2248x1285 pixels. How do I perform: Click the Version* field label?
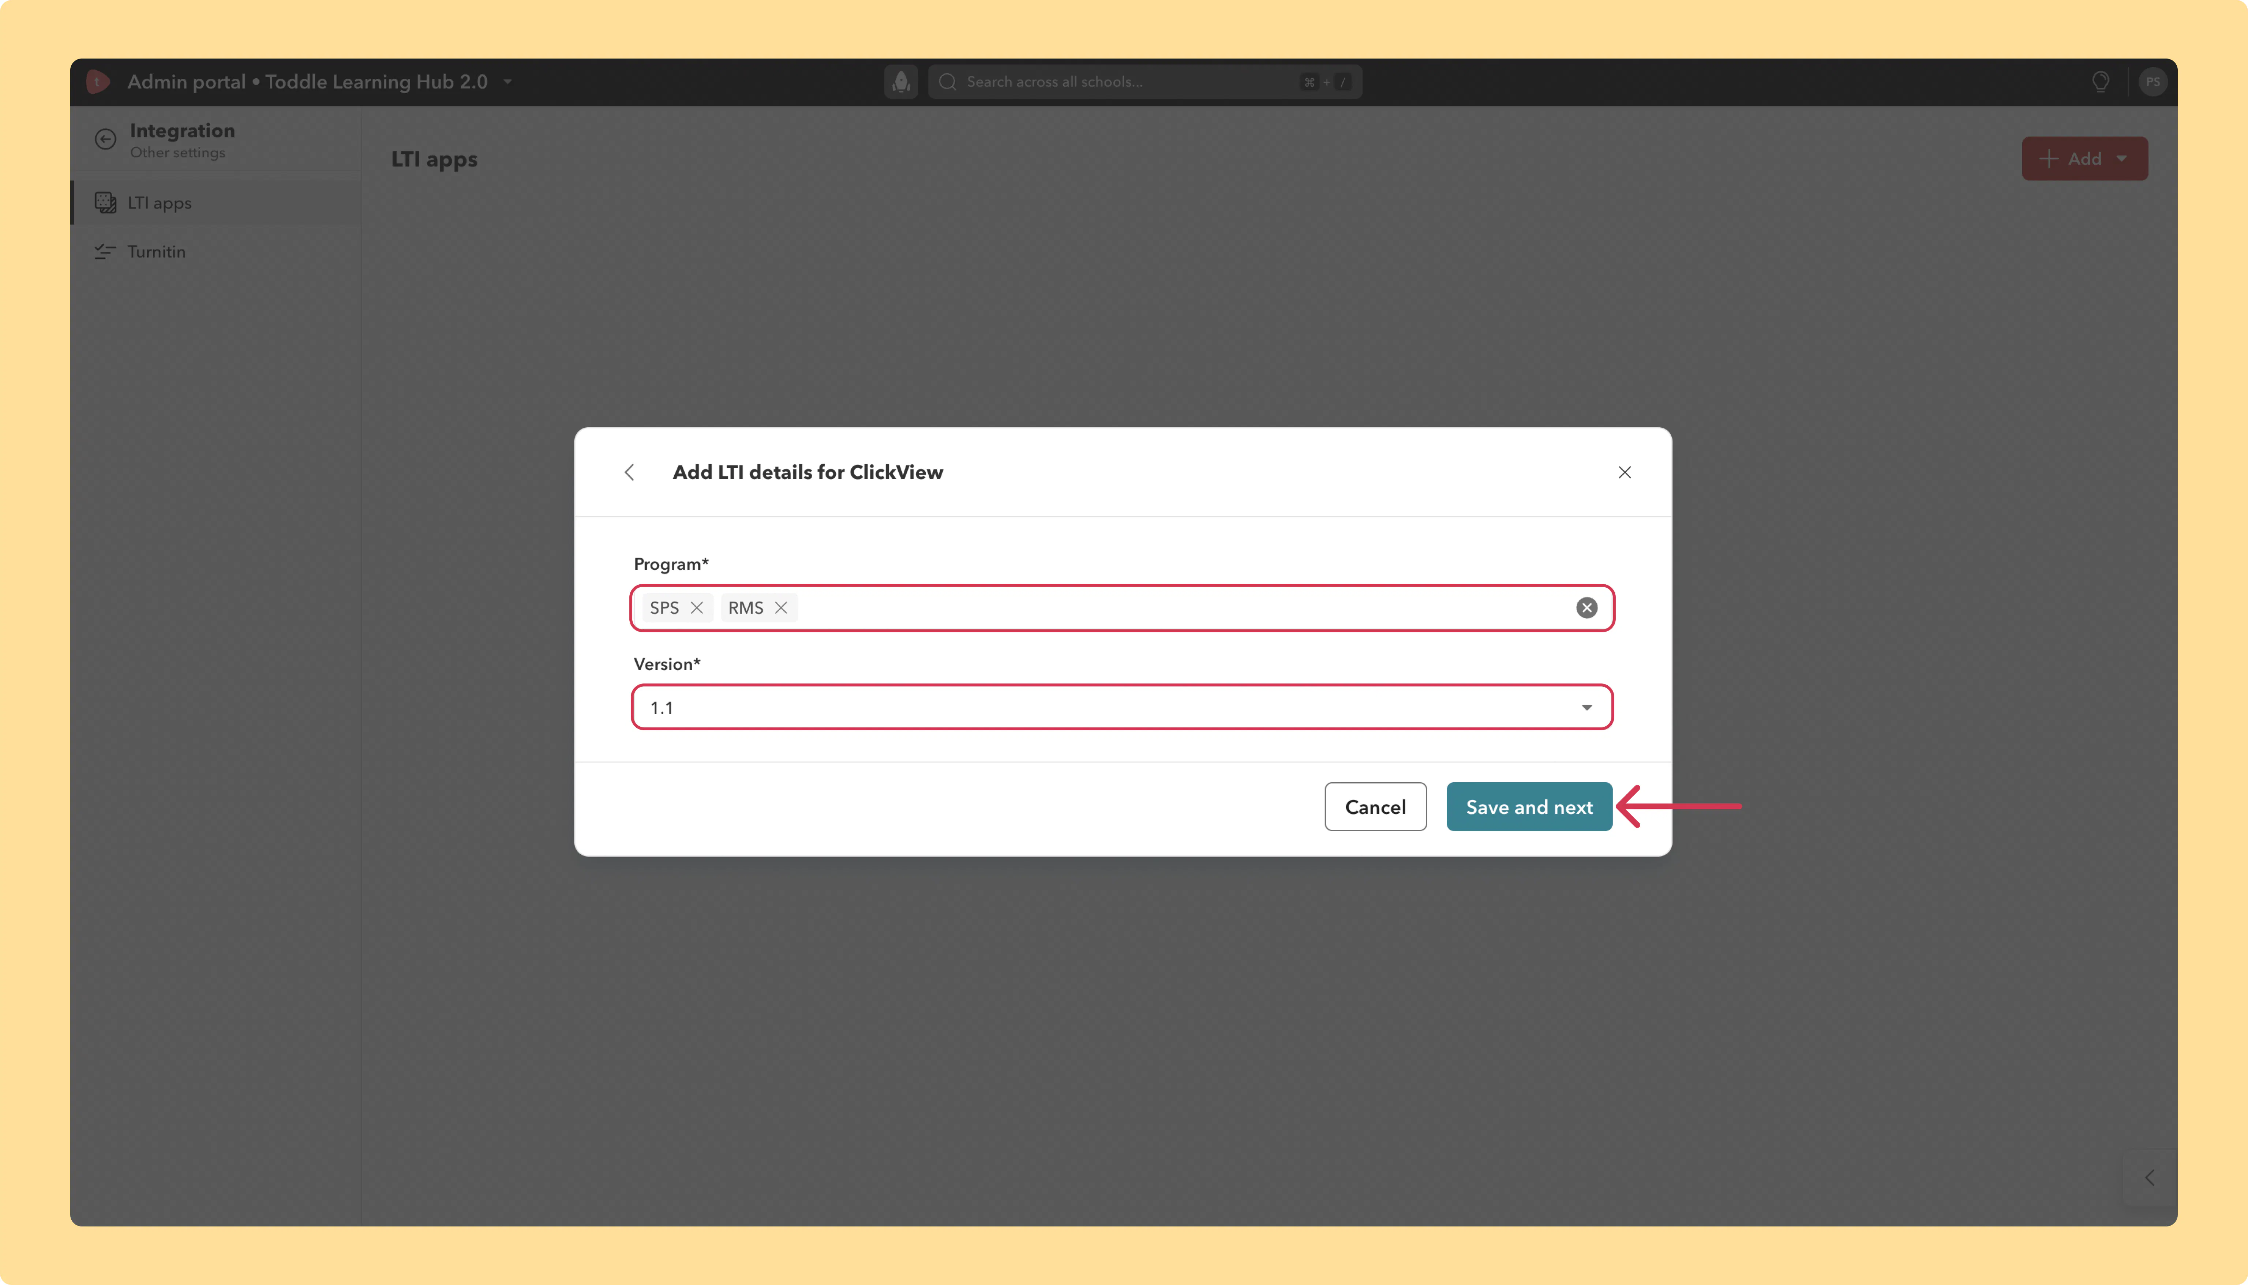[667, 664]
